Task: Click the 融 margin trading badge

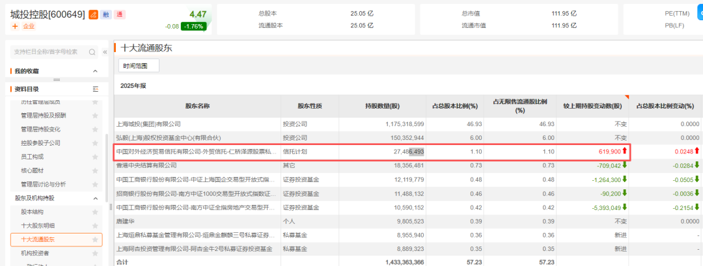Action: (106, 14)
